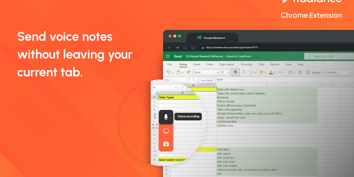Select cell 'Editable rows'
Image resolution: width=354 pixels, height=177 pixels.
click(x=267, y=125)
